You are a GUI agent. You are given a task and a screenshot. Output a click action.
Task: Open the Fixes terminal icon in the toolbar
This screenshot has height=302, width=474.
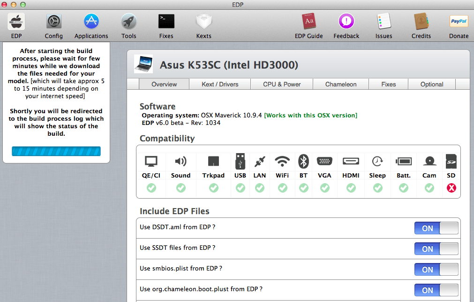point(166,22)
